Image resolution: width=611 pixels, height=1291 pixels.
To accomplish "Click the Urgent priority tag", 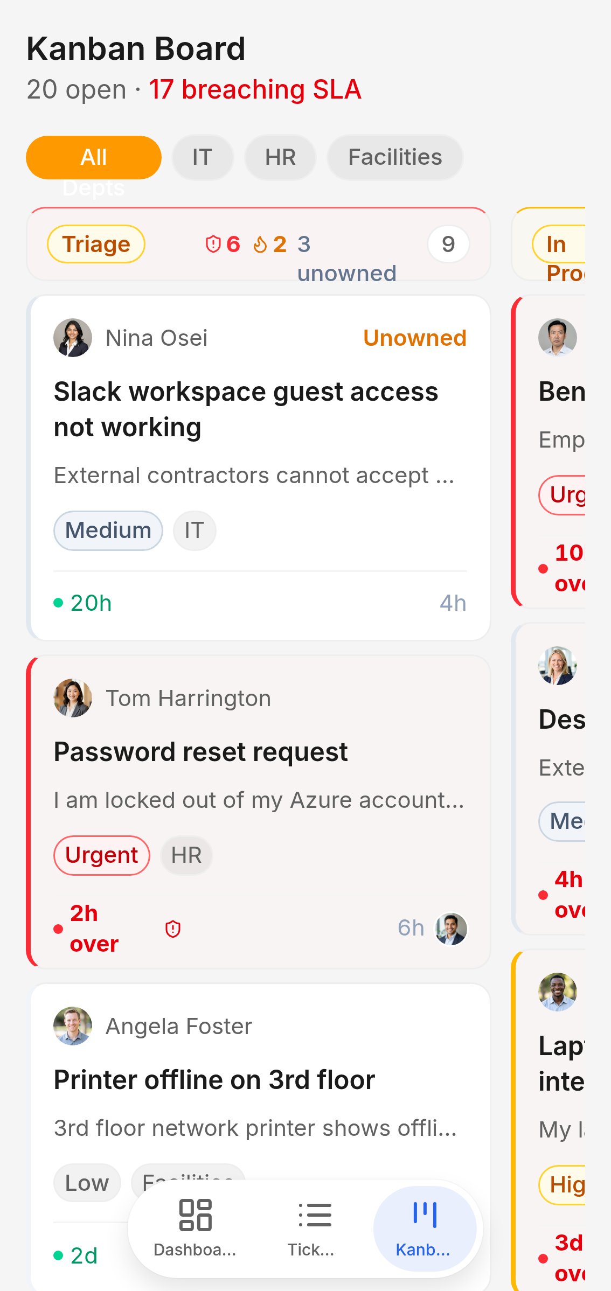I will (102, 855).
